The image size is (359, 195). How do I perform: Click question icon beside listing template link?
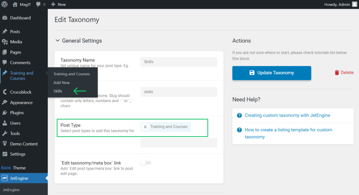tap(239, 130)
